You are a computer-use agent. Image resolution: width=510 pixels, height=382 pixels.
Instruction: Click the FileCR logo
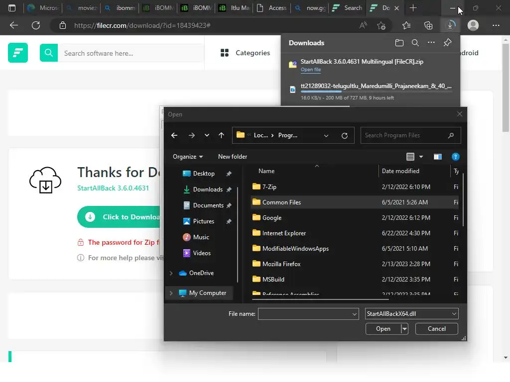[18, 53]
